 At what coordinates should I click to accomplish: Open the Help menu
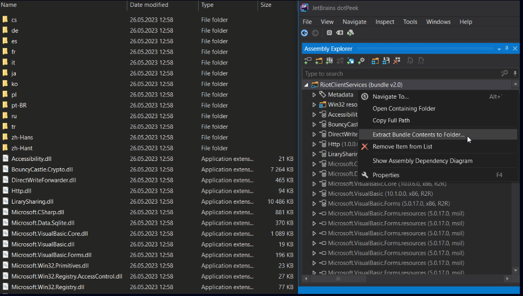coord(466,22)
